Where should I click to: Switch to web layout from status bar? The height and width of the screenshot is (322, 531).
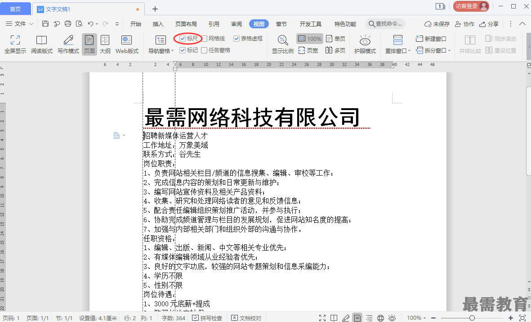point(381,318)
